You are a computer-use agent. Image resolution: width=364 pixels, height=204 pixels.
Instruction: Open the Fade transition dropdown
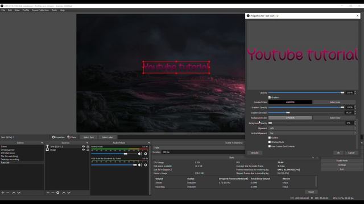[199, 147]
